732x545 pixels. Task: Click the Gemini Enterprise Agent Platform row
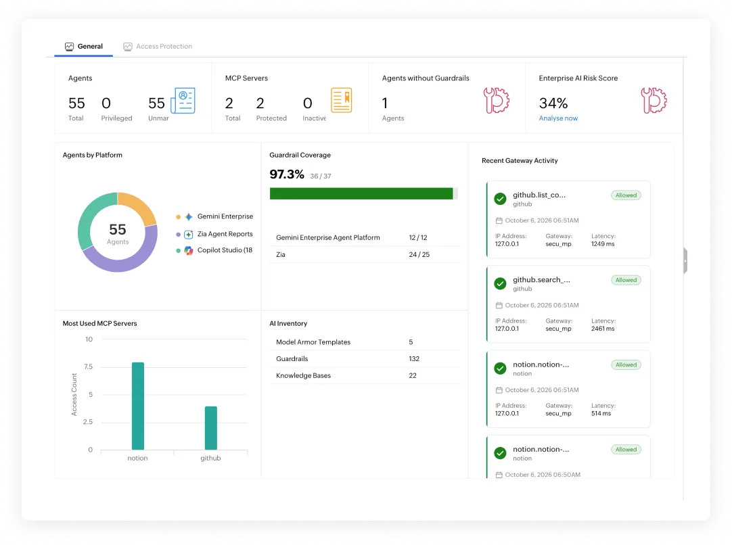point(365,237)
